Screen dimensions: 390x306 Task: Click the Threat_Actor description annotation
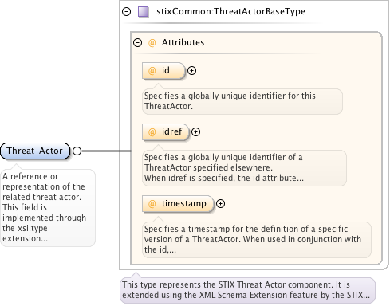[48, 208]
